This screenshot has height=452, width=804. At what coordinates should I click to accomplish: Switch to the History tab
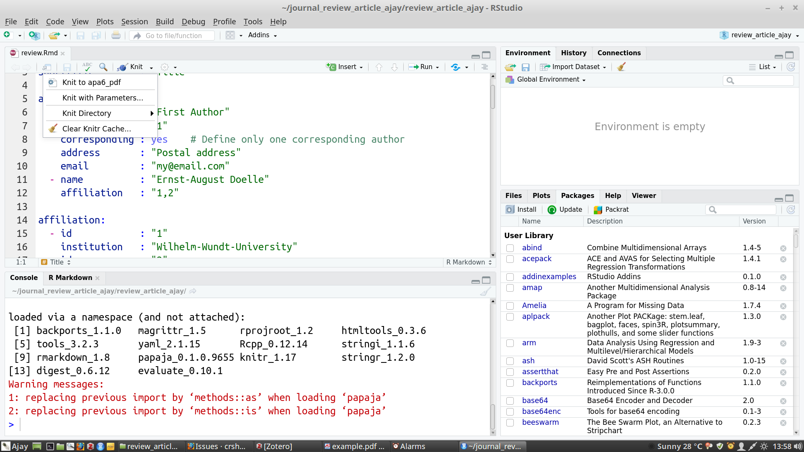(x=574, y=53)
